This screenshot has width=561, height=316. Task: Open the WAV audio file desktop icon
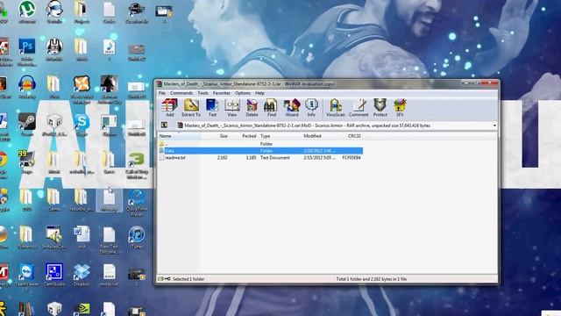109,50
